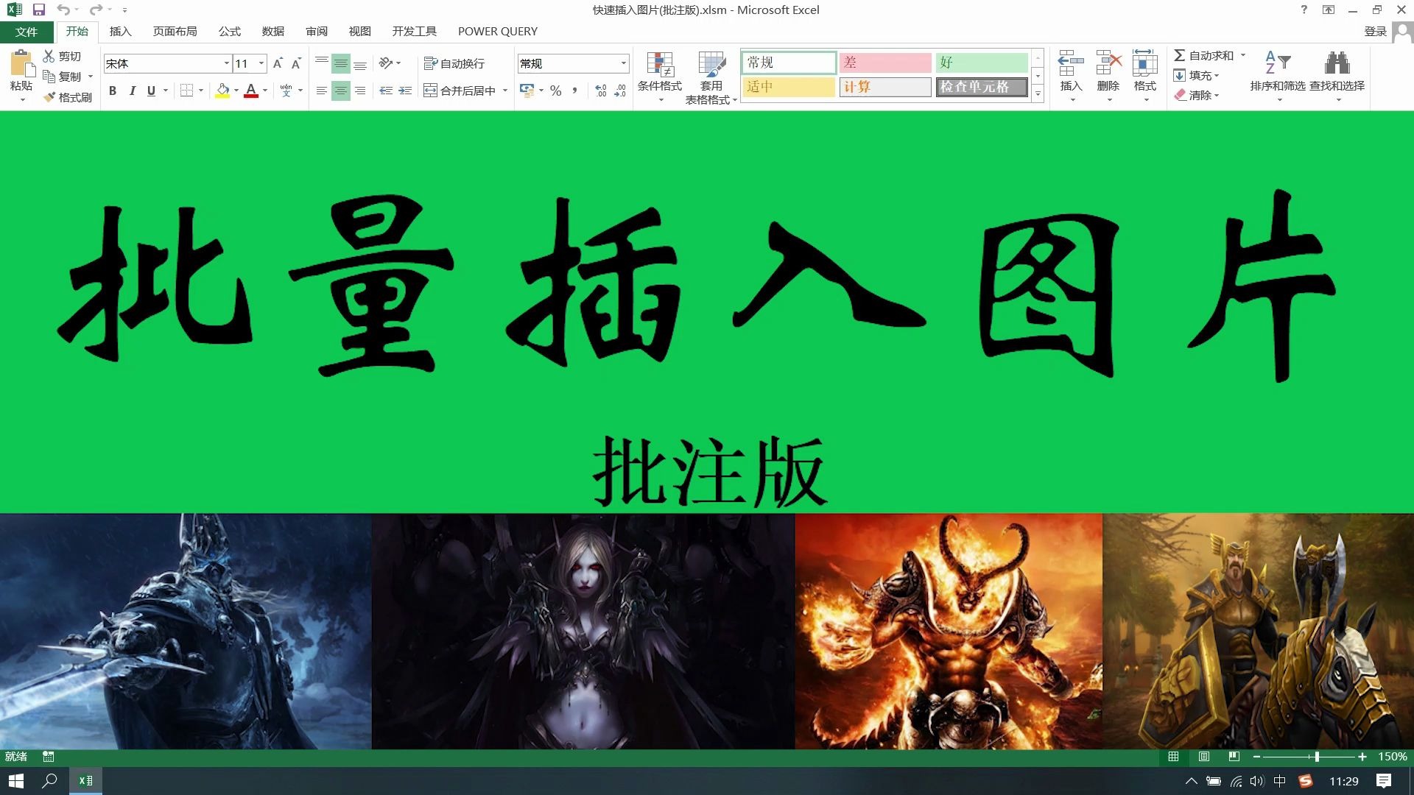Click the Save icon in quick access toolbar

point(39,10)
